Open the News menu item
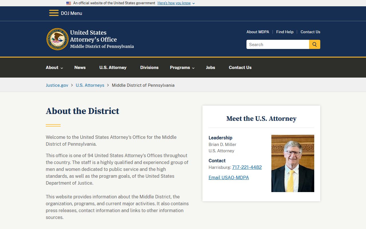The height and width of the screenshot is (229, 366). (x=80, y=68)
